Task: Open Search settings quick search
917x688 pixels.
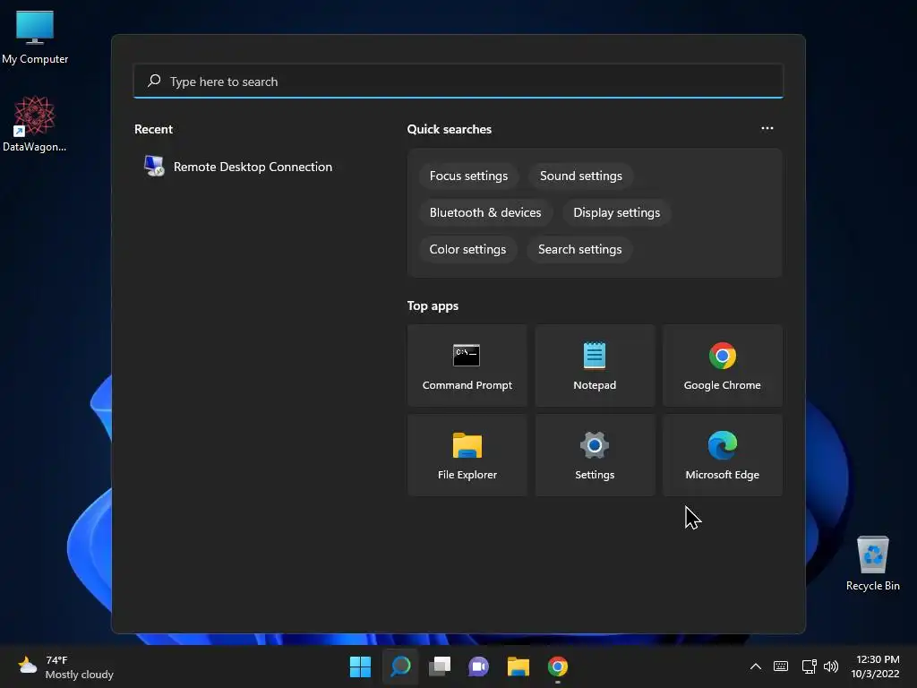Action: coord(579,249)
